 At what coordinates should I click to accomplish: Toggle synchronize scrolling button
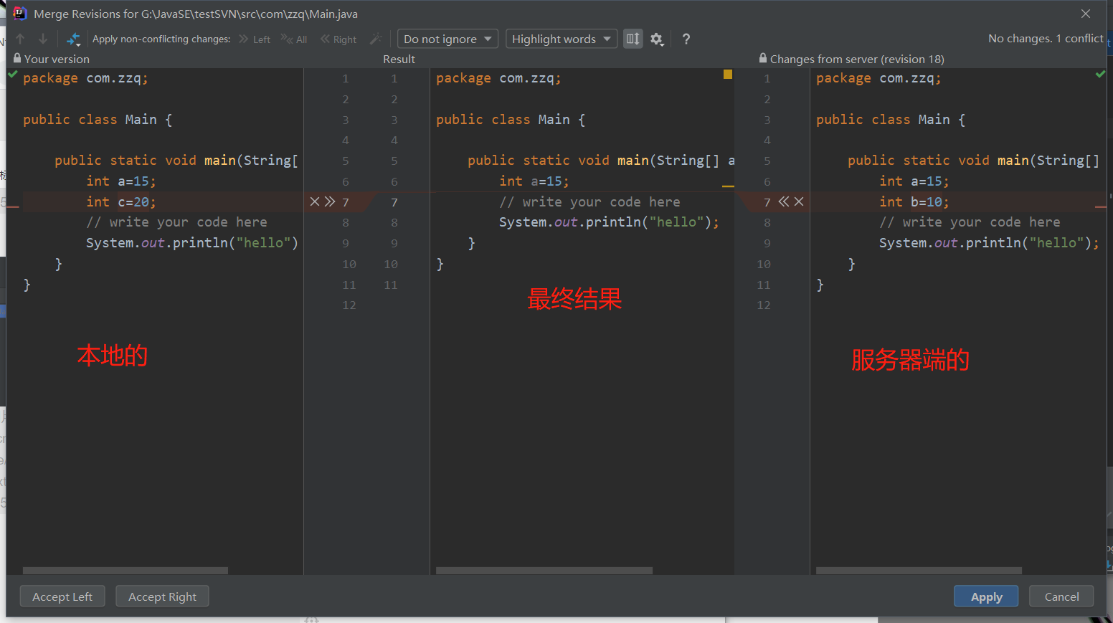pos(633,39)
